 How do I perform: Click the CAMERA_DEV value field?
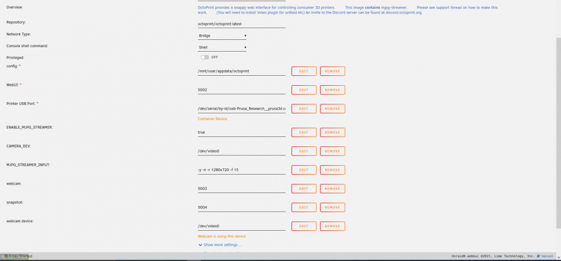coord(241,151)
